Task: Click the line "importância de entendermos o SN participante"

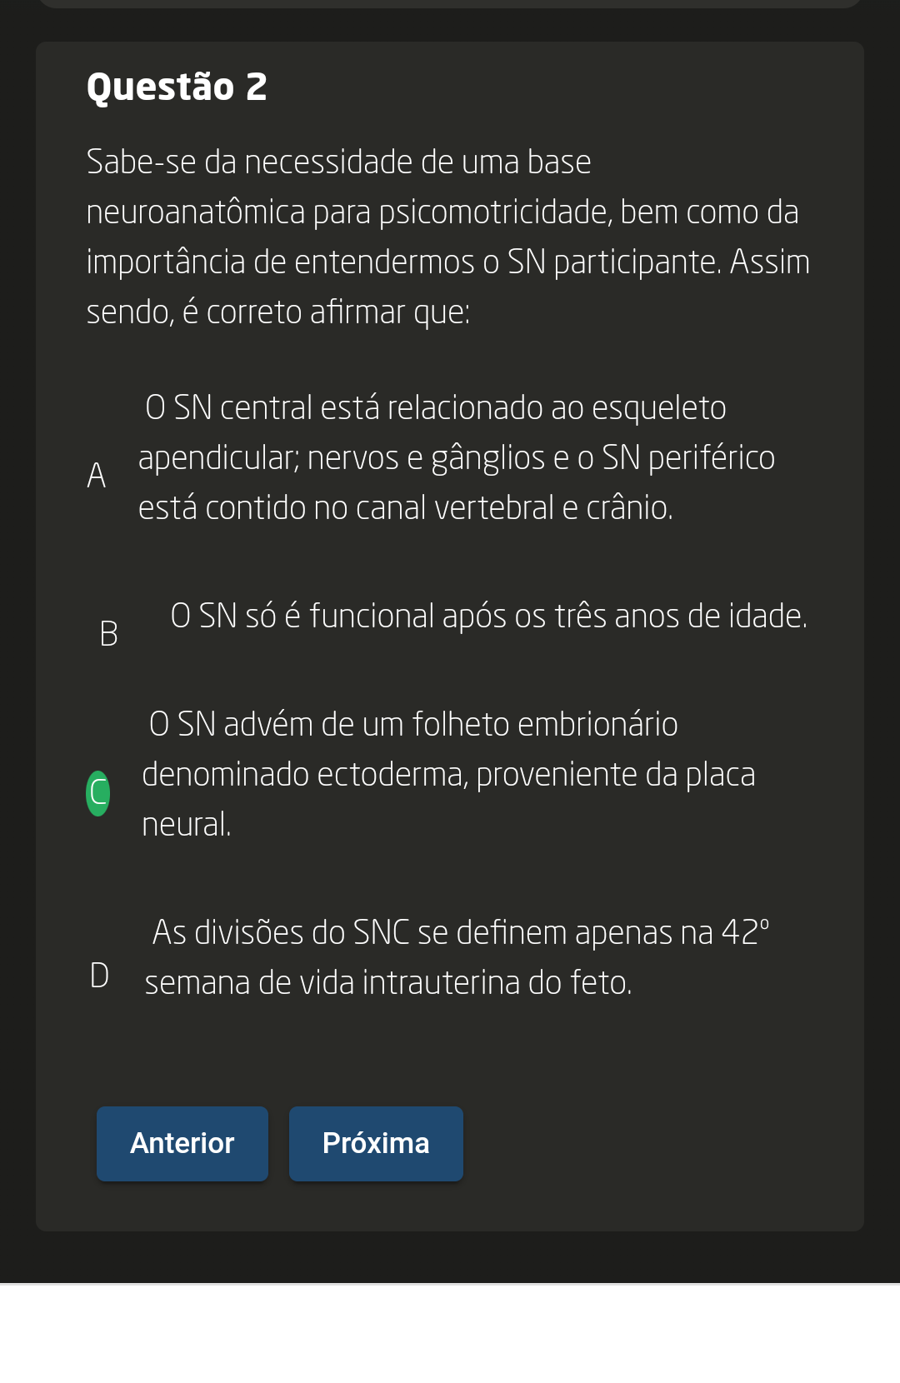Action: [x=448, y=262]
